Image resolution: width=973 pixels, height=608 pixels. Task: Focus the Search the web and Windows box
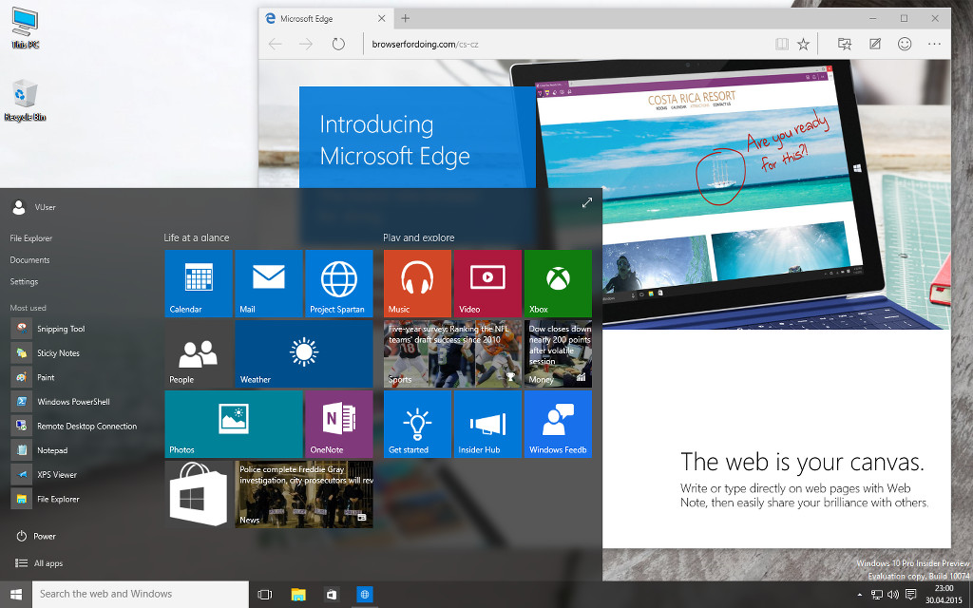[x=141, y=595]
